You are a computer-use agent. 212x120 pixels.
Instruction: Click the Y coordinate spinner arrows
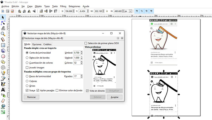pos(88,11)
